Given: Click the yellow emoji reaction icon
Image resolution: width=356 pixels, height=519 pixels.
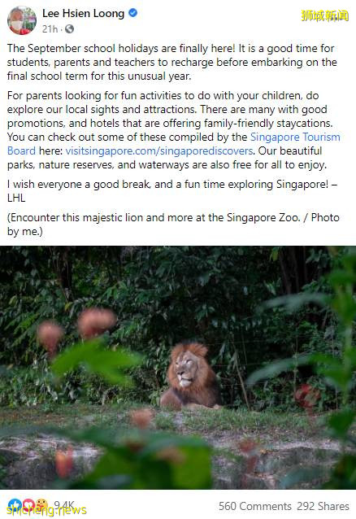Looking at the screenshot, I should pyautogui.click(x=42, y=505).
